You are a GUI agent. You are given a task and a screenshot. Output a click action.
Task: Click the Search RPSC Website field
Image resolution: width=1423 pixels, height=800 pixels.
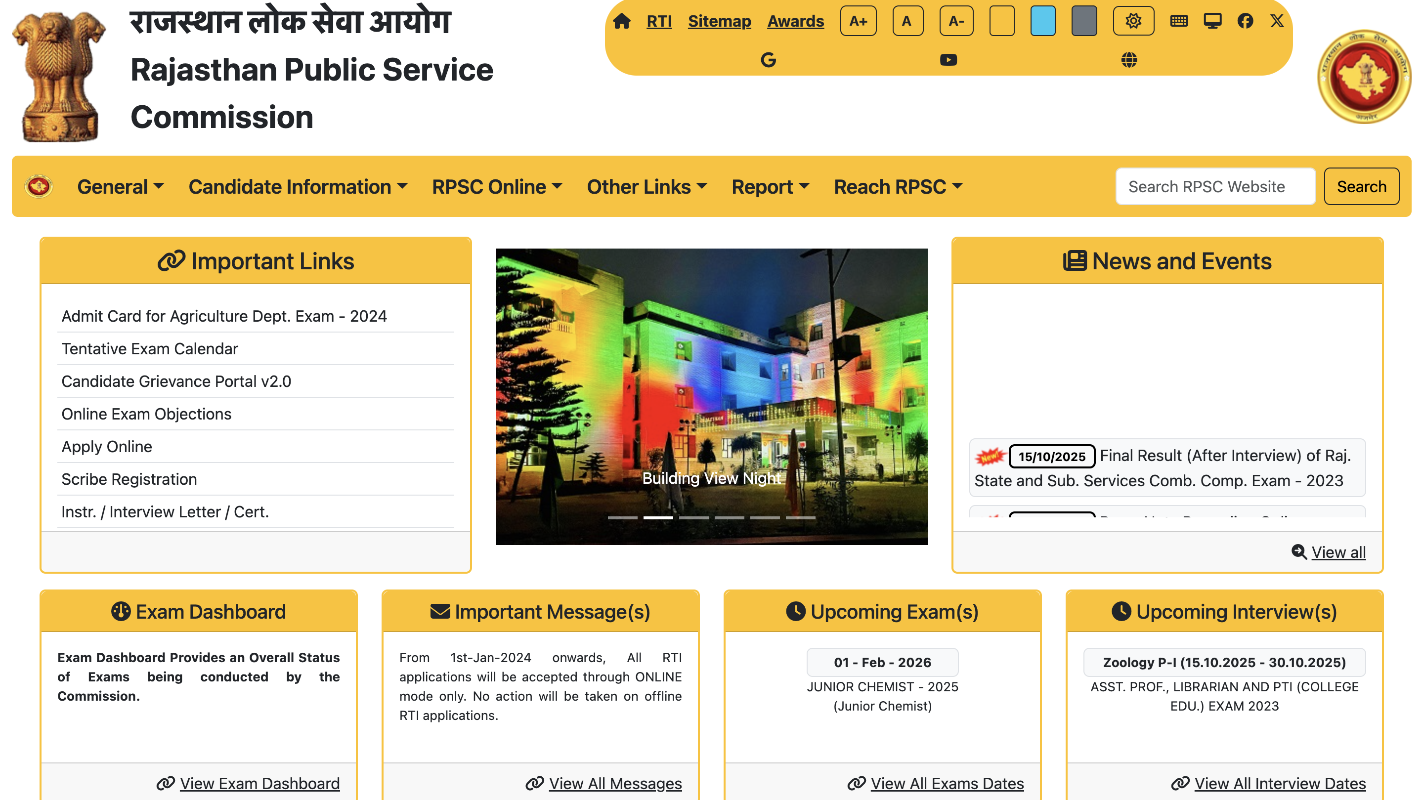click(1215, 187)
